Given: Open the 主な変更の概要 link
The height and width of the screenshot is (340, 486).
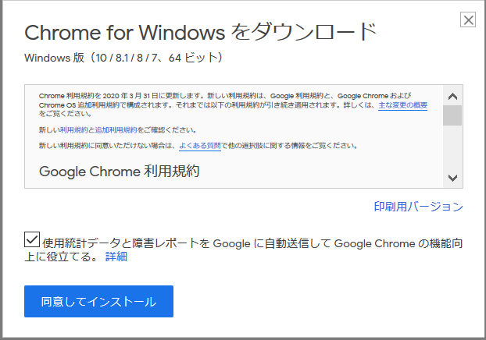Looking at the screenshot, I should 402,105.
